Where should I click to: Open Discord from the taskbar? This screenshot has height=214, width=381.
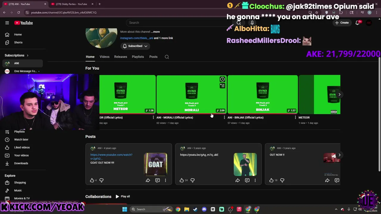[x=204, y=209]
